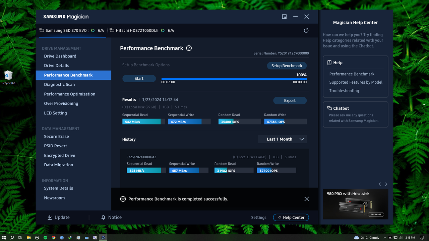The height and width of the screenshot is (241, 429).
Task: Open the Performance Benchmark help question mark icon
Action: [x=189, y=48]
